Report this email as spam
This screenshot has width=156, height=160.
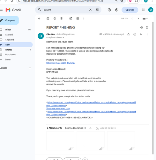coord(55,19)
